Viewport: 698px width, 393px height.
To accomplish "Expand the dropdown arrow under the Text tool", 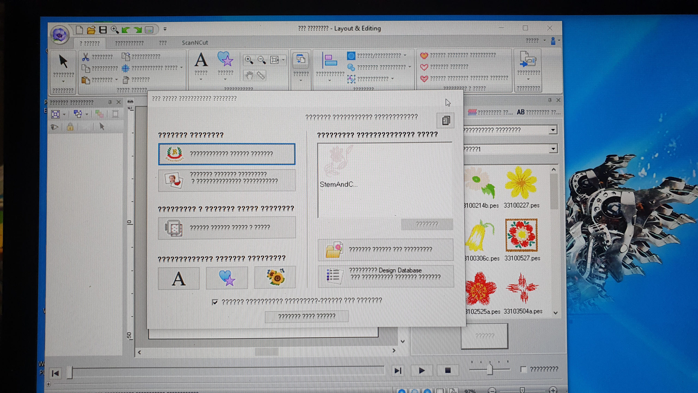I will point(201,79).
